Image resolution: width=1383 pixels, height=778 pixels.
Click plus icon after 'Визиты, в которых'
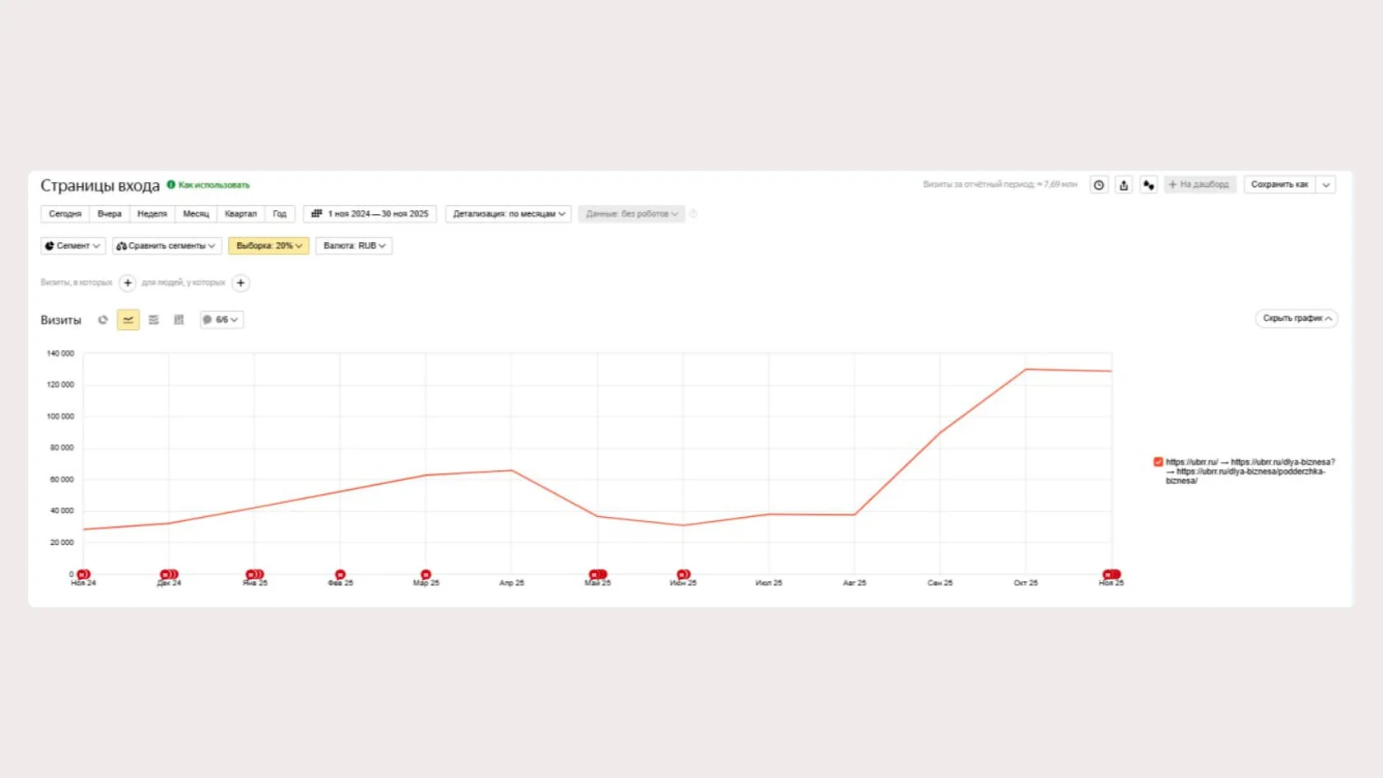(x=128, y=283)
